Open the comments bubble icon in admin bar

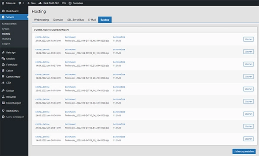tap(20, 3)
